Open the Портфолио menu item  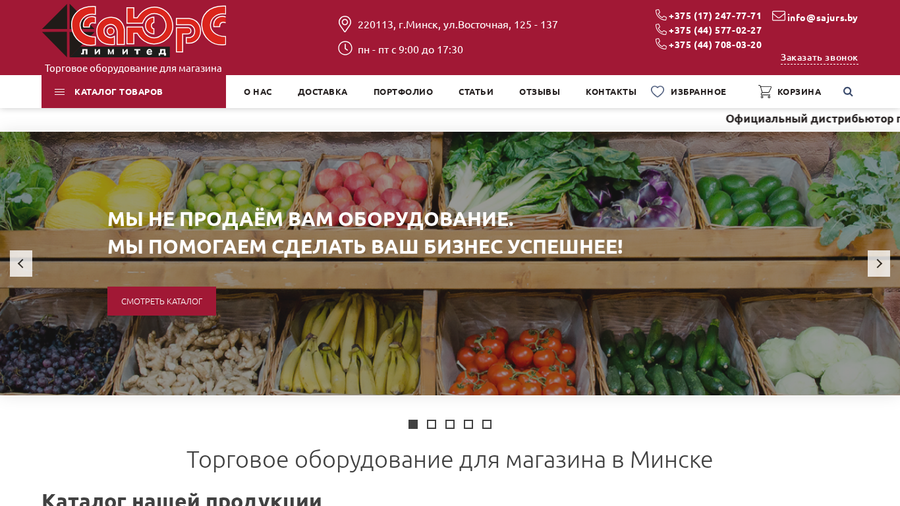403,92
